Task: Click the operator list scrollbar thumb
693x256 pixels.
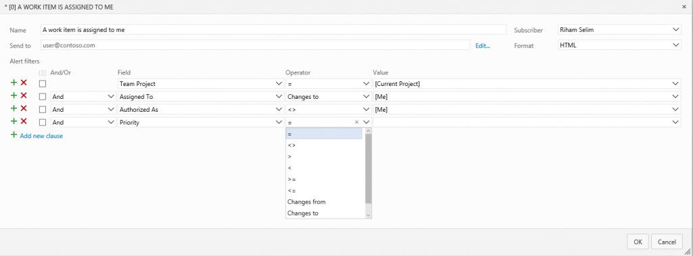Action: (369, 168)
